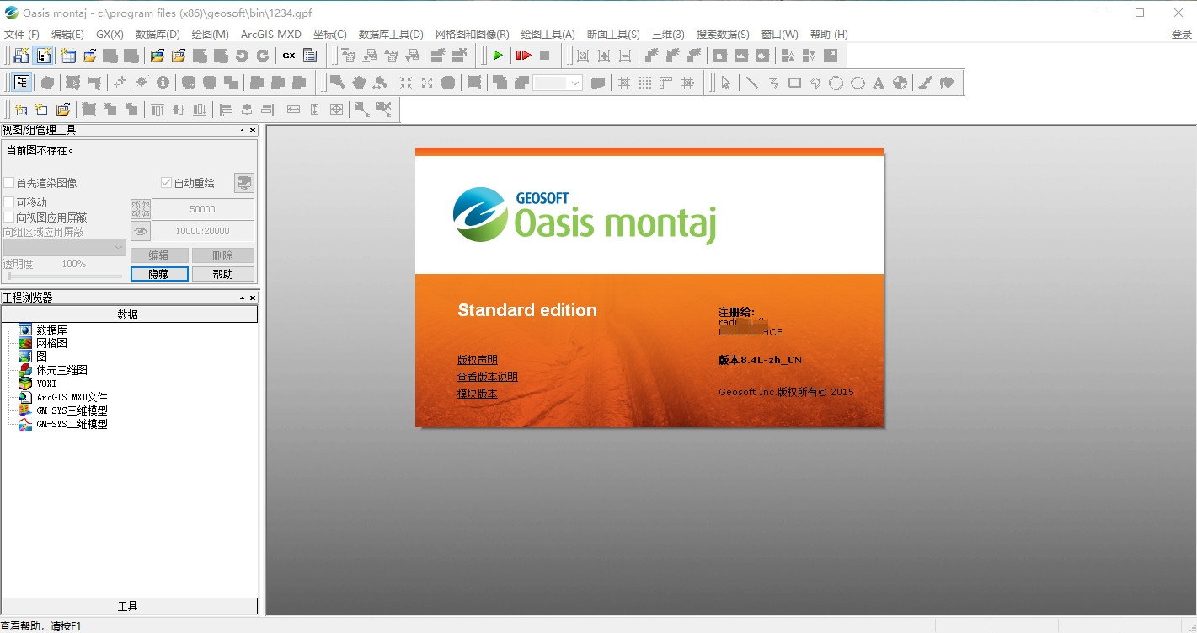Image resolution: width=1197 pixels, height=633 pixels.
Task: Select GM-SYS三维模型 in the project tree
Action: coord(72,410)
